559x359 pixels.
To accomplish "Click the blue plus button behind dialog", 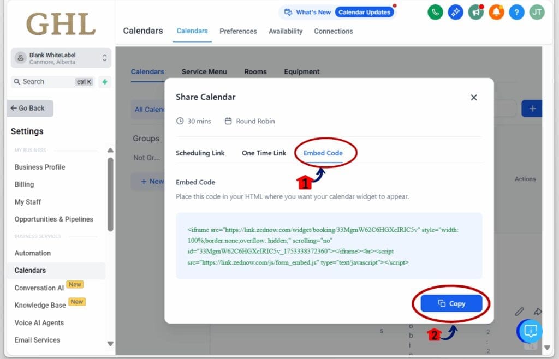I will click(x=532, y=109).
